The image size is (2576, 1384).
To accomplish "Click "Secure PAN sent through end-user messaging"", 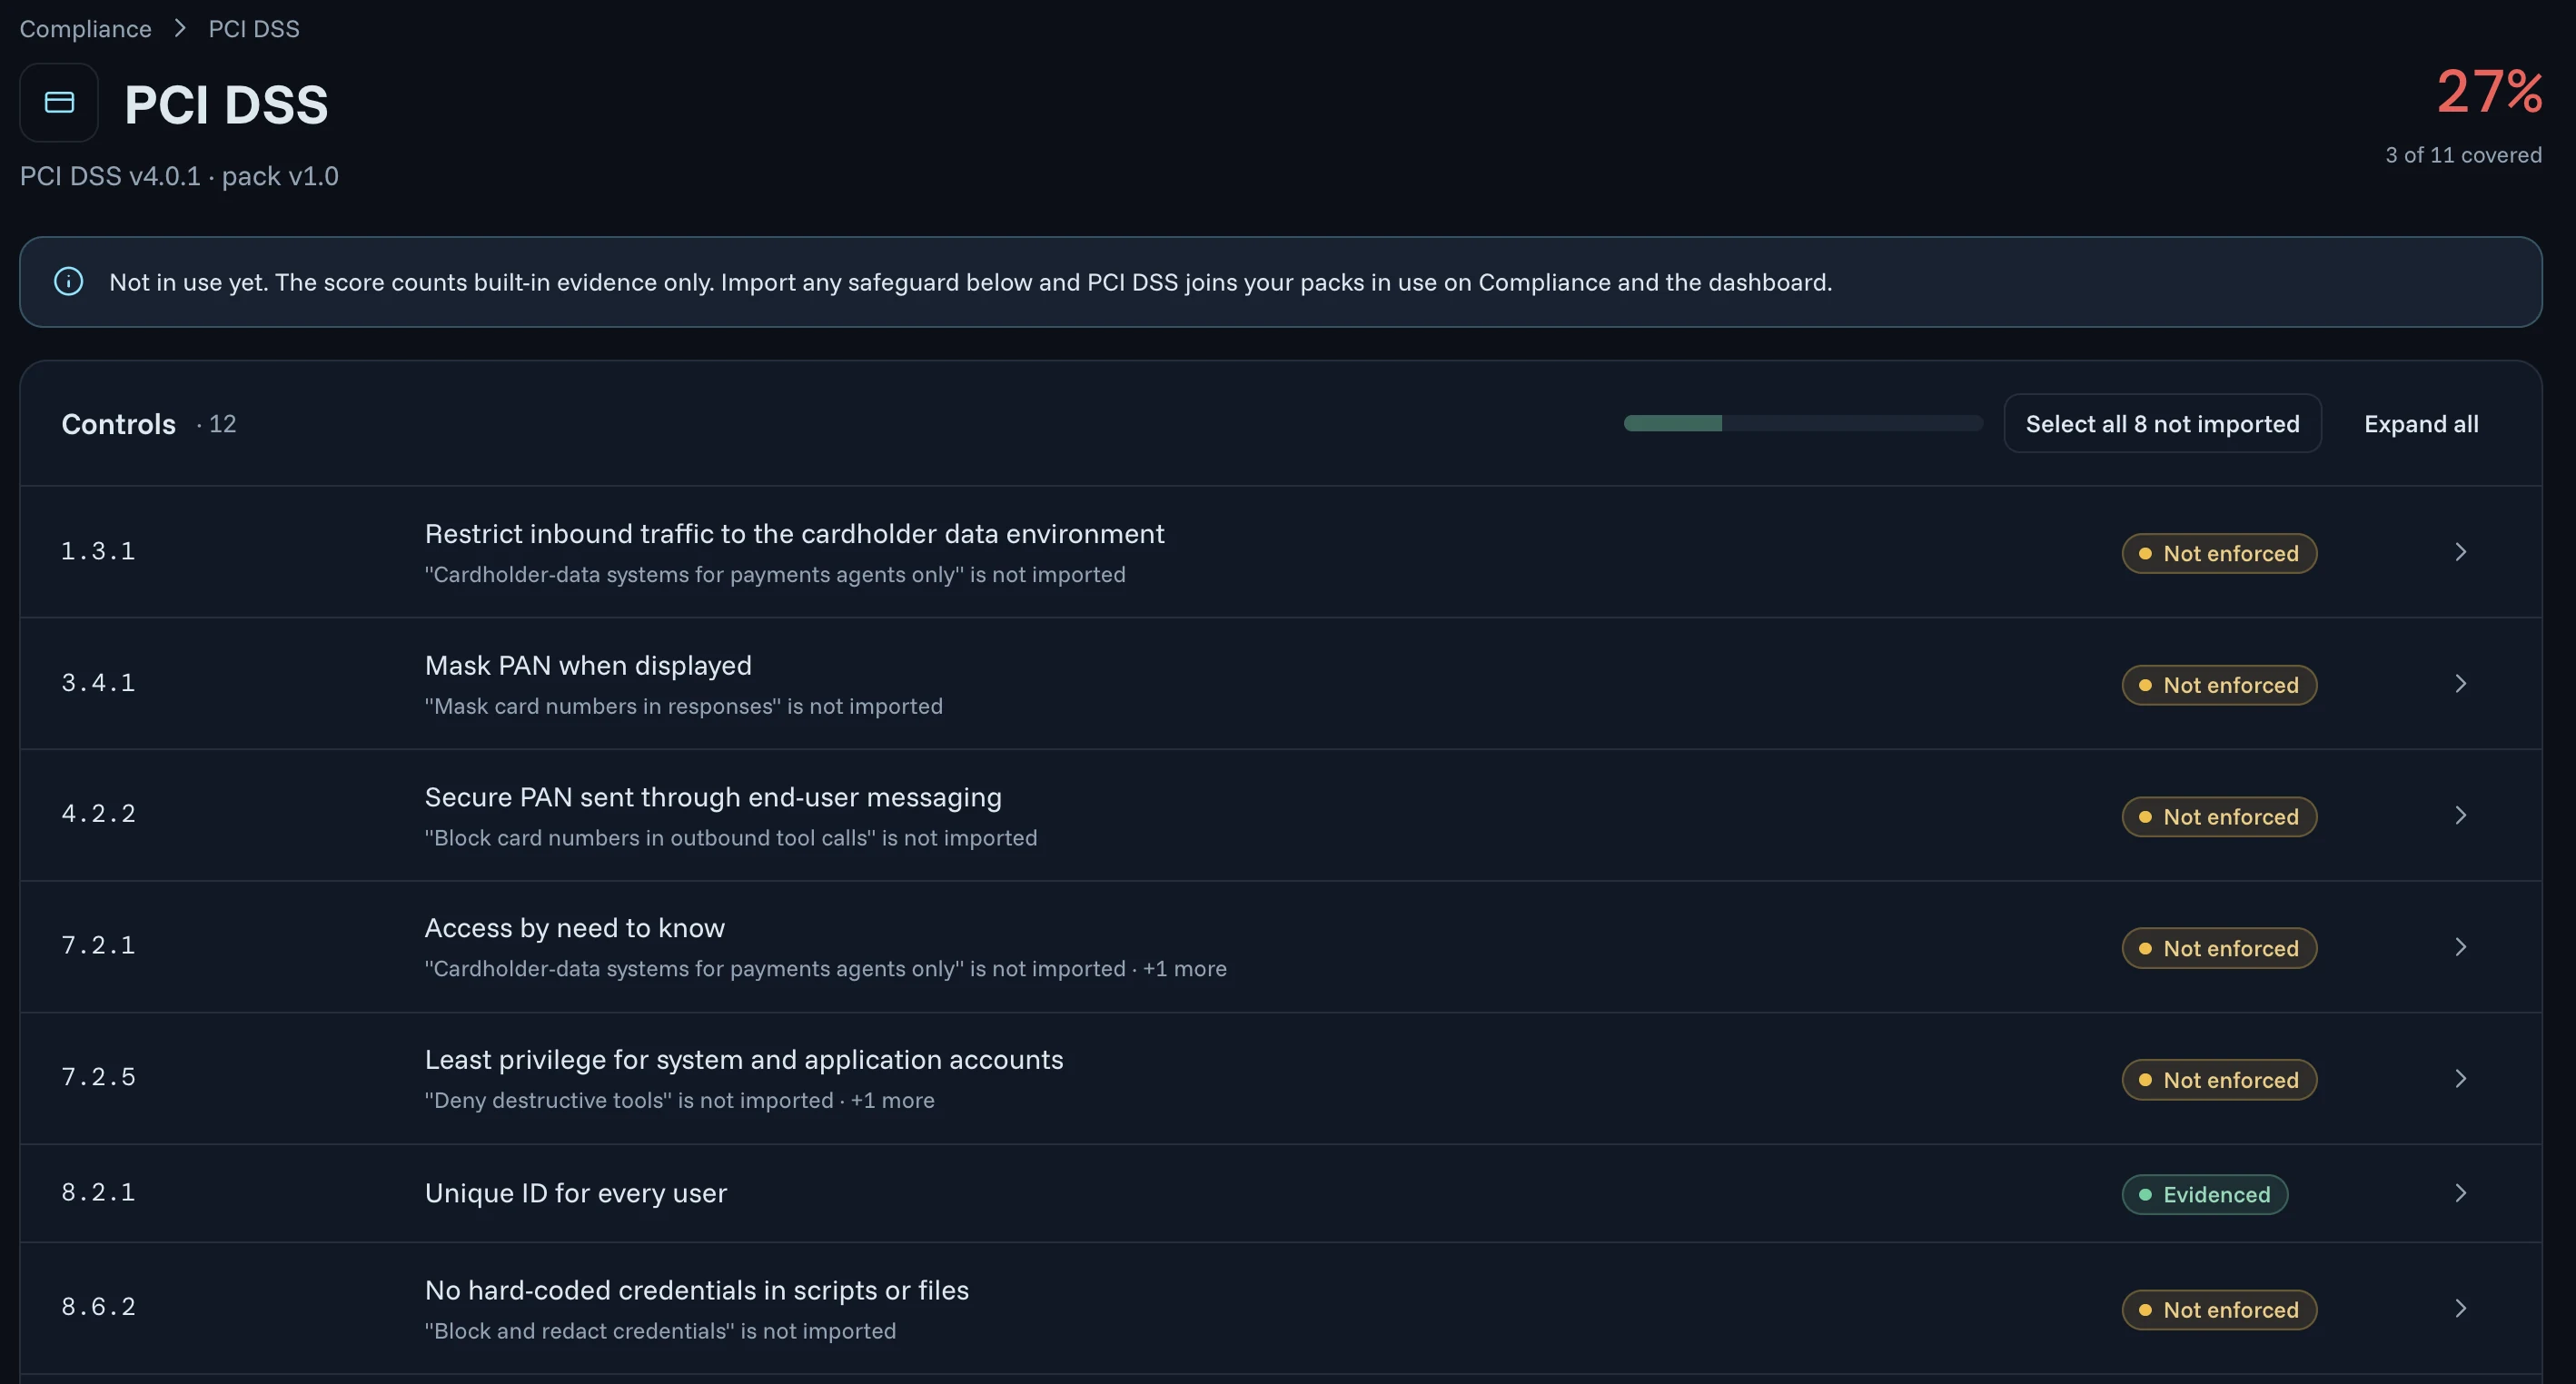I will [713, 797].
